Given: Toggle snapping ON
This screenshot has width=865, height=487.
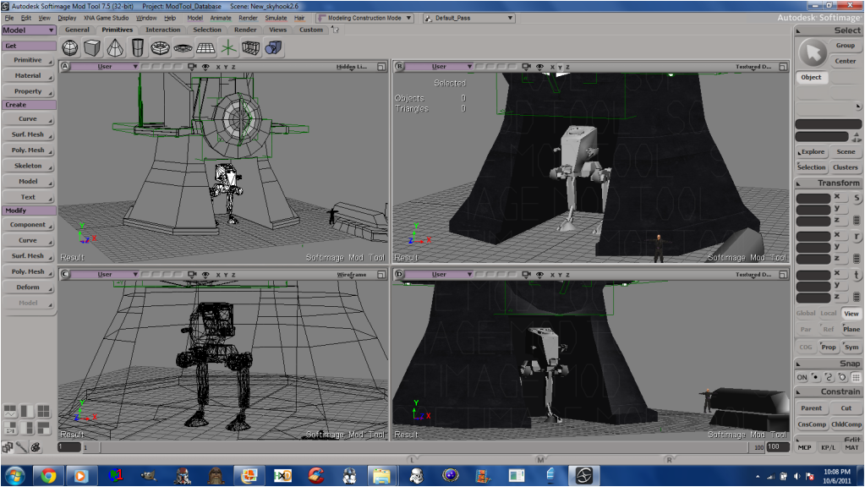Looking at the screenshot, I should 802,377.
